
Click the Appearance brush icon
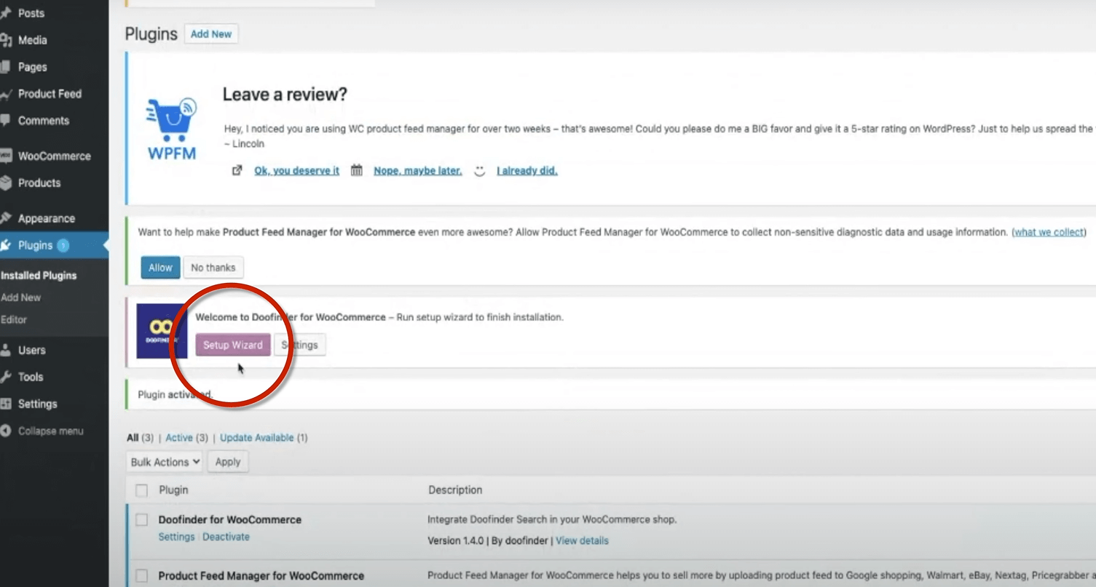pos(6,218)
